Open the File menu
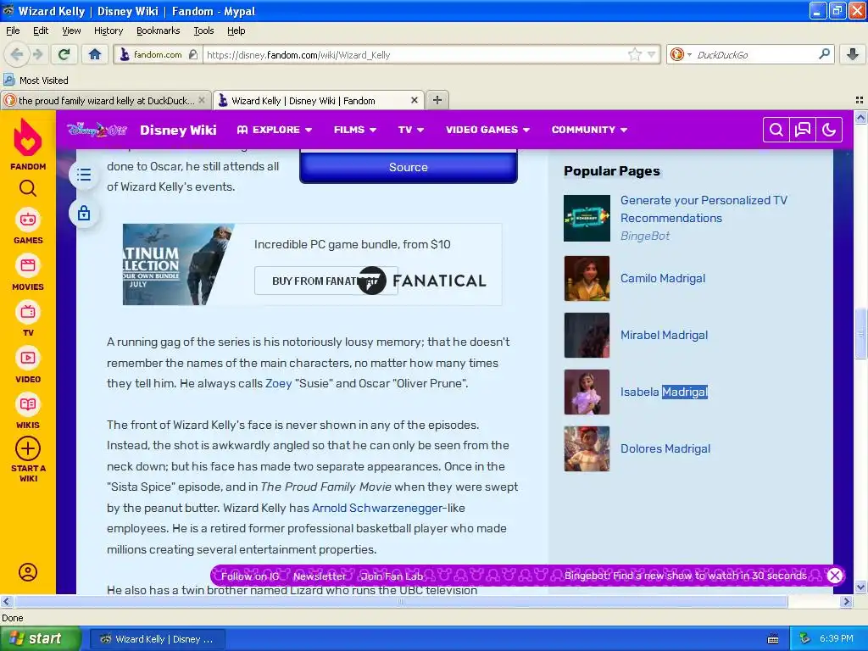 [13, 31]
